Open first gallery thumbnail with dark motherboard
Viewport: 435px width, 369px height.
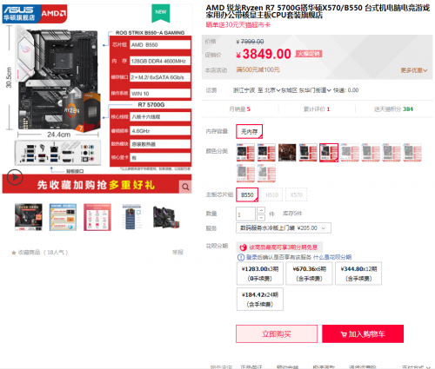pyautogui.click(x=29, y=217)
